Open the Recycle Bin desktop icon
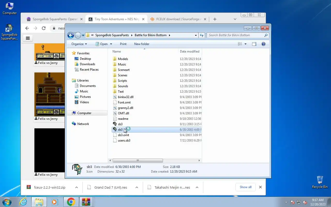This screenshot has width=331, height=207. (x=320, y=182)
